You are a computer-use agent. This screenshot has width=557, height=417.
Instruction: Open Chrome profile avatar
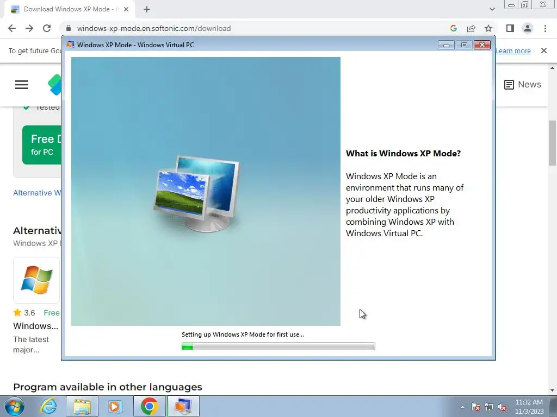(528, 28)
